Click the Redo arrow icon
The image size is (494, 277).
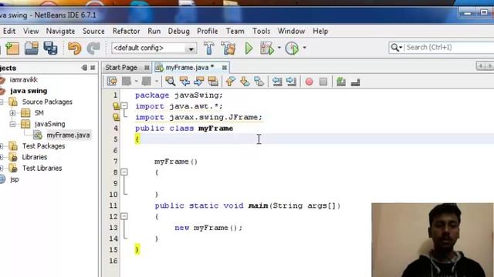[93, 48]
